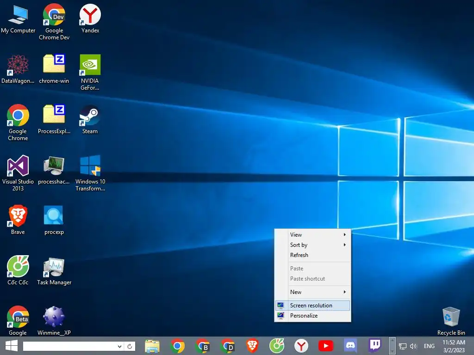Image resolution: width=474 pixels, height=355 pixels.
Task: Click the taskbar address refresh button
Action: (130, 346)
